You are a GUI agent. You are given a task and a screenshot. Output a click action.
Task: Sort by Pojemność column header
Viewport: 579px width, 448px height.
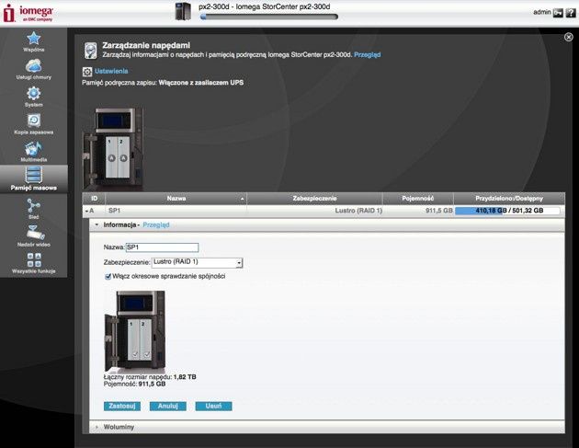[417, 199]
